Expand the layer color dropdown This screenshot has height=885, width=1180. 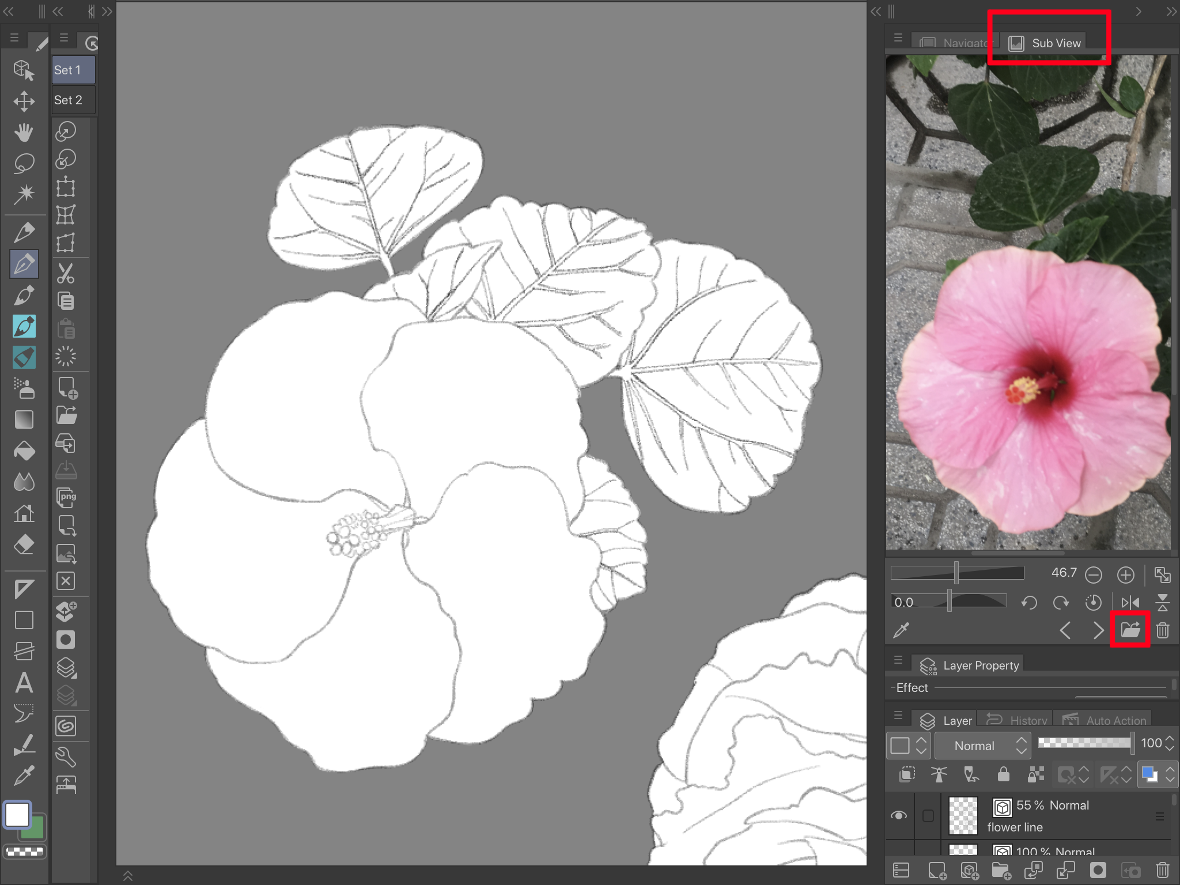(x=1170, y=774)
